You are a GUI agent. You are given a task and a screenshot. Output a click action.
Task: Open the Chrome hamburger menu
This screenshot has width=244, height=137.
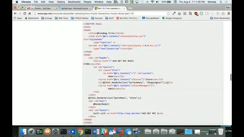coord(229,14)
